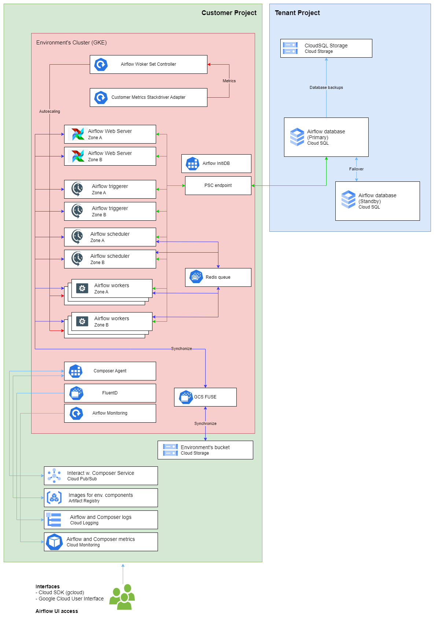Click the Autoscaling arrow label
435x632 pixels.
(49, 111)
